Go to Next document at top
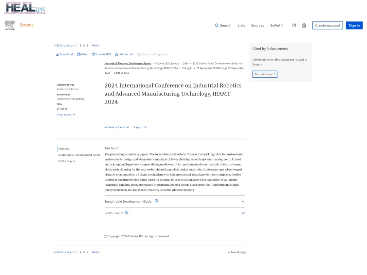 pos(96,45)
